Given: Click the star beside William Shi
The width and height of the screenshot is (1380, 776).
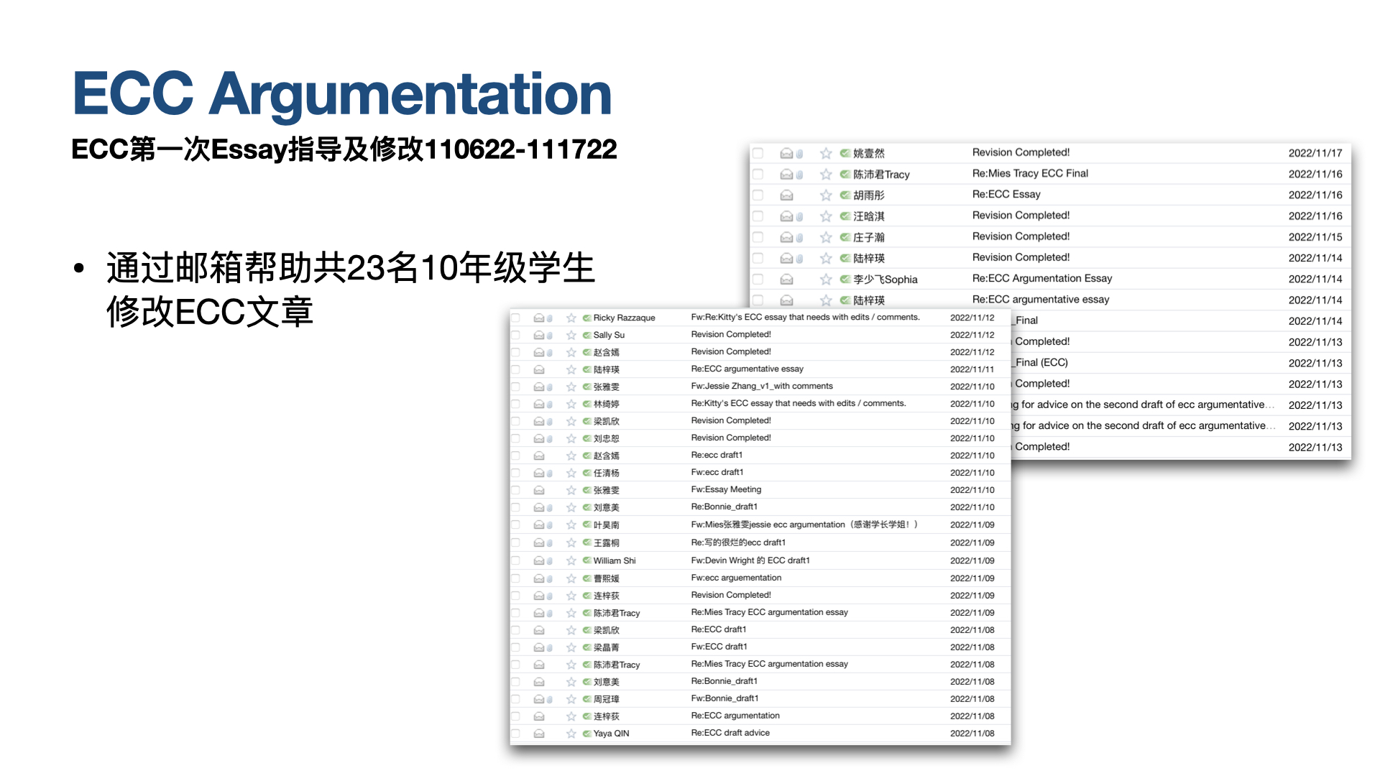Looking at the screenshot, I should [x=571, y=560].
